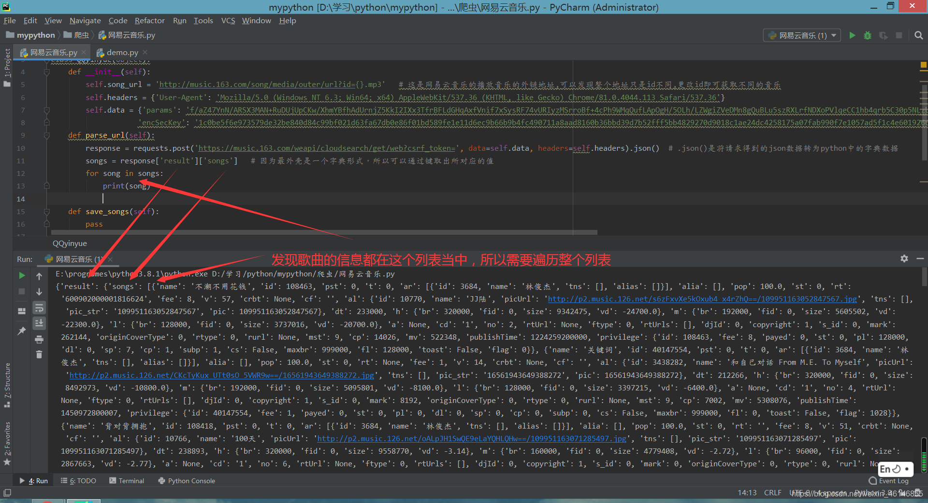The width and height of the screenshot is (928, 503).
Task: Click the for loop end fold marker
Action: [x=47, y=186]
